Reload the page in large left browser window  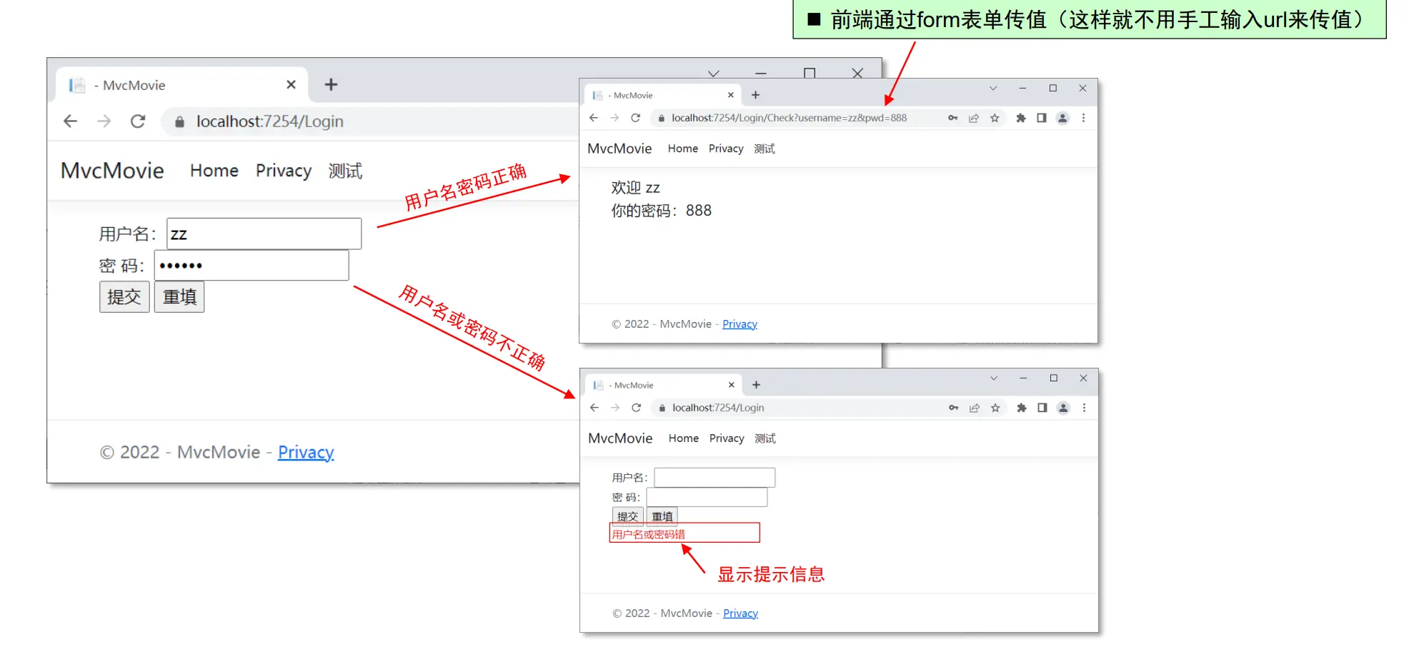(138, 121)
